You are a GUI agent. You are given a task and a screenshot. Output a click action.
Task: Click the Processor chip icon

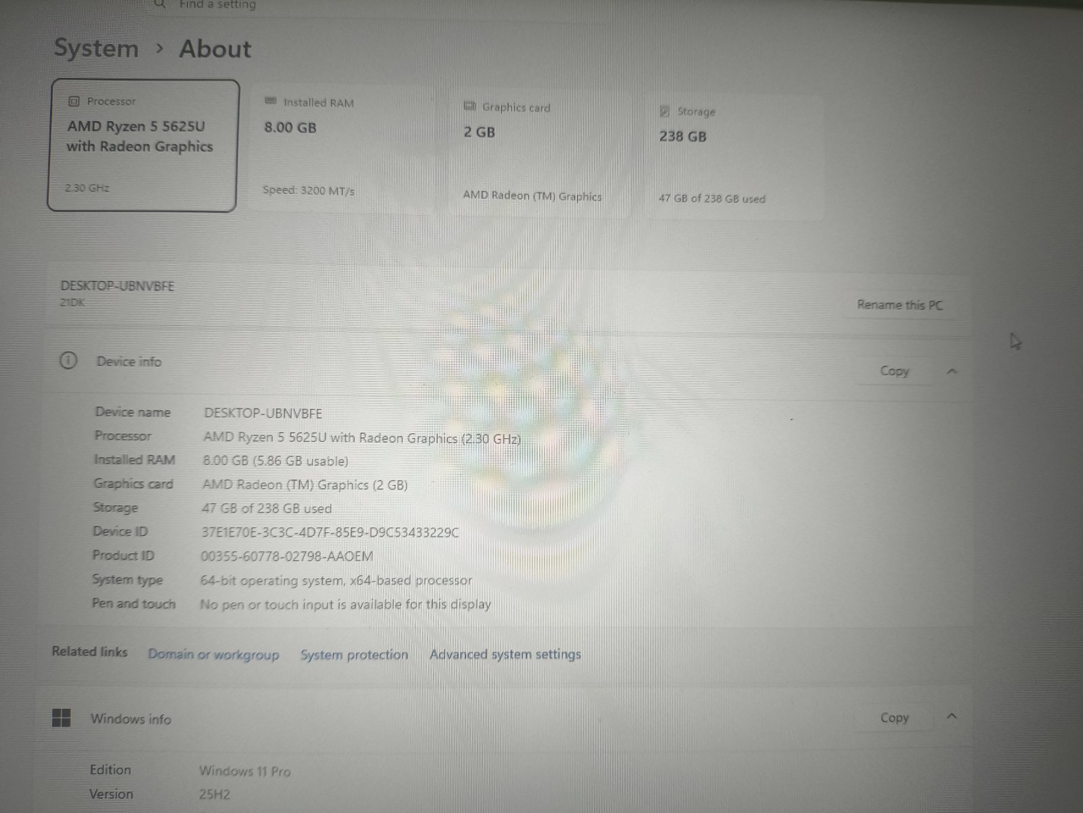pyautogui.click(x=74, y=102)
